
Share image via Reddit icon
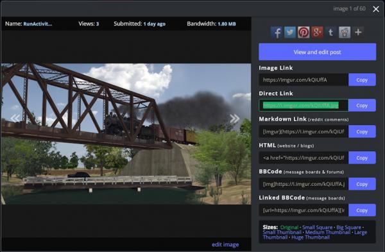[345, 33]
